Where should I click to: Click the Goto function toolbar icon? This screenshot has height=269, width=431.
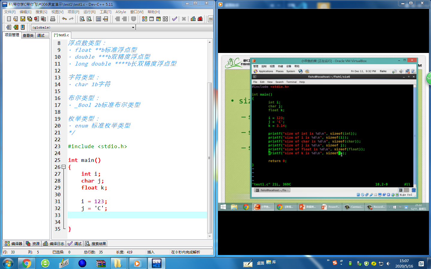pos(99,19)
